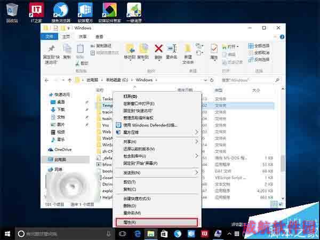This screenshot has height=240, width=320.
Task: Click Copy path (复制路径) in ribbon
Action: pos(101,46)
